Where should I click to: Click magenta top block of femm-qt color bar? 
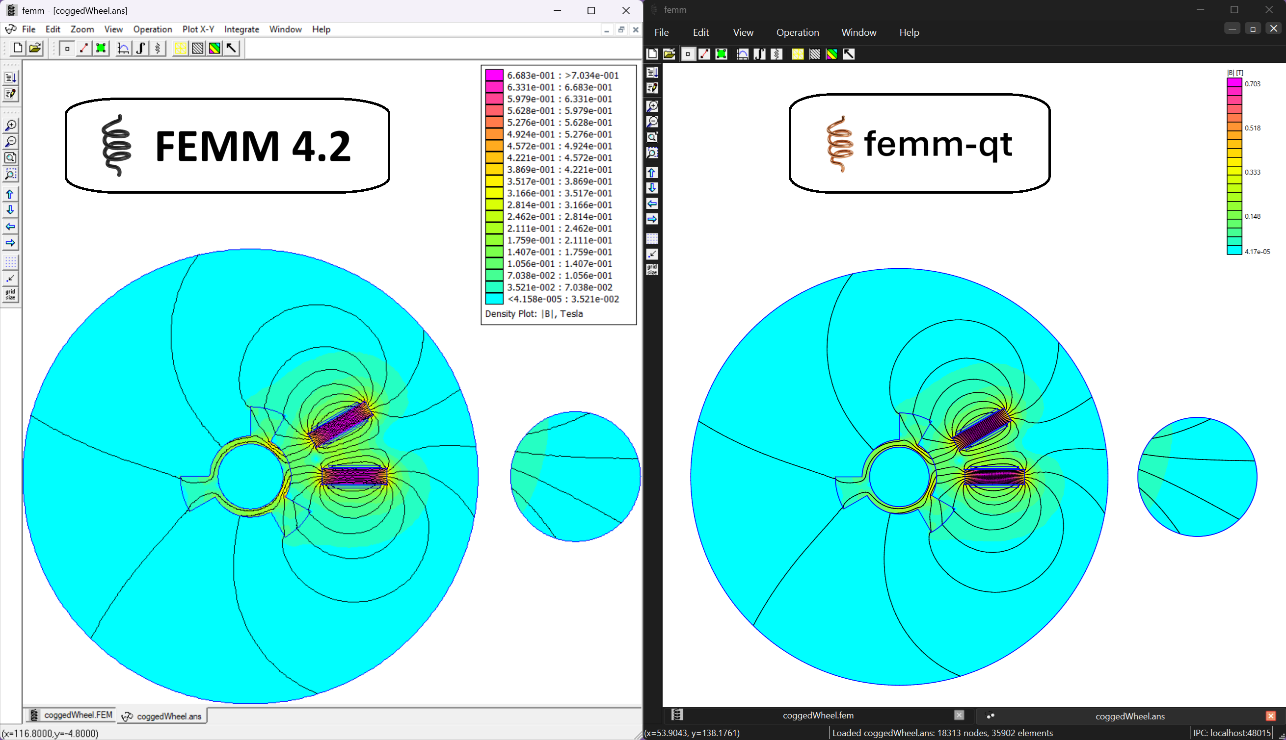click(x=1234, y=83)
